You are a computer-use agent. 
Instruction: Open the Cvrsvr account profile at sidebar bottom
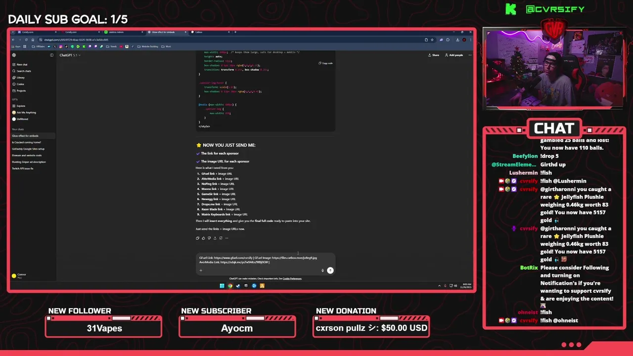(19, 275)
